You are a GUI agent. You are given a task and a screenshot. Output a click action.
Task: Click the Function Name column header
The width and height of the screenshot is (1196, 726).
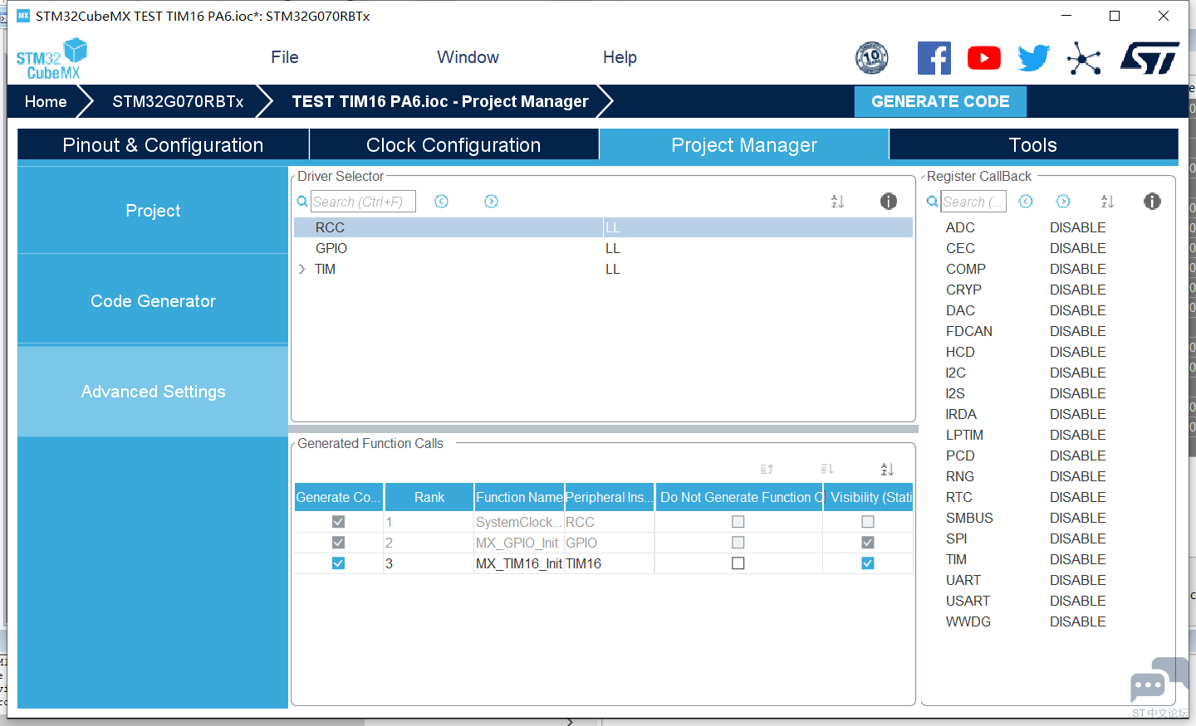[x=519, y=497]
